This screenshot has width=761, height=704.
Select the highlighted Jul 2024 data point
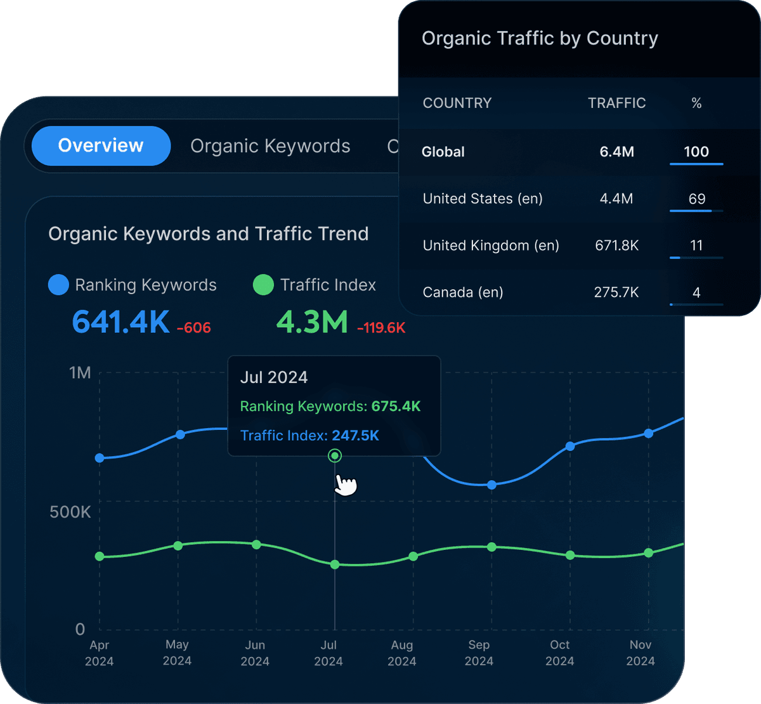click(x=334, y=455)
